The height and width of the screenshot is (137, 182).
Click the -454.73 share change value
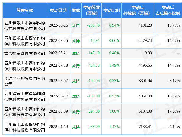click(x=93, y=65)
